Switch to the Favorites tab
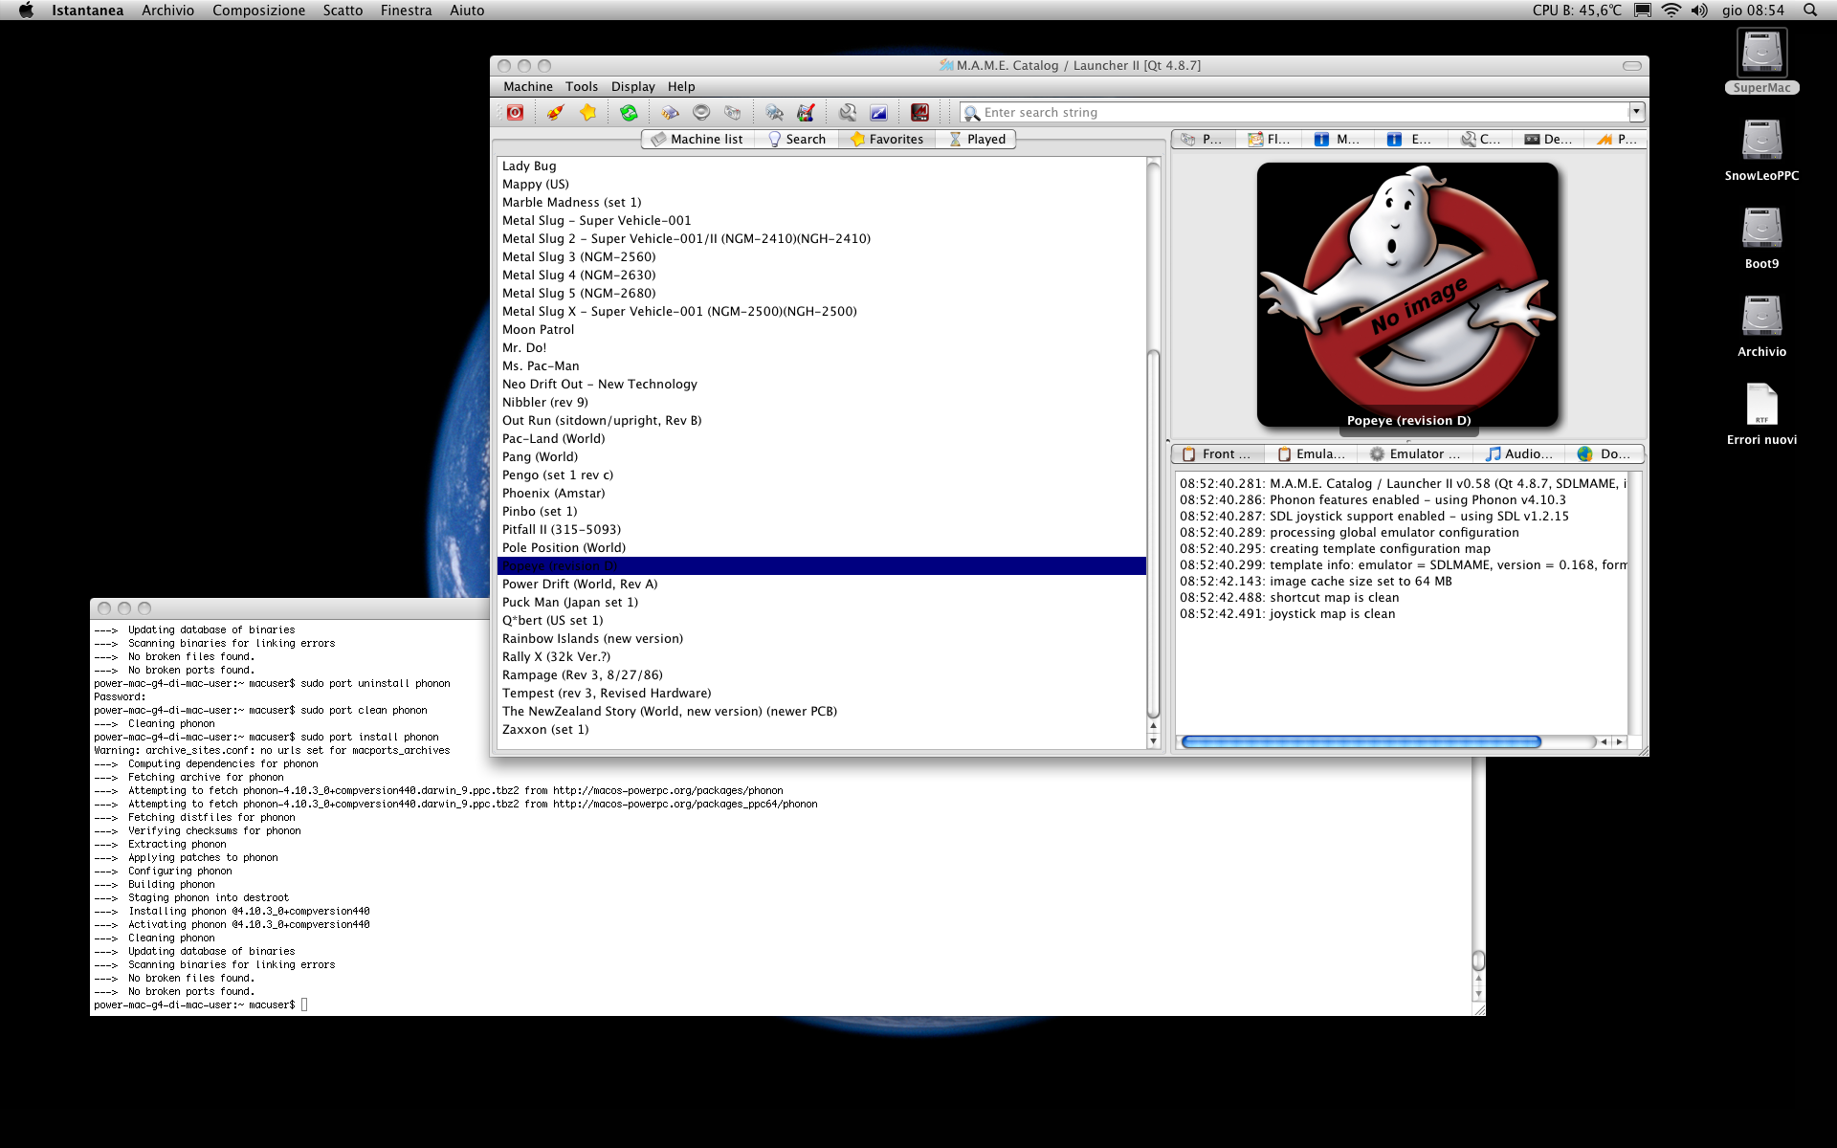The height and width of the screenshot is (1148, 1837). (x=887, y=139)
